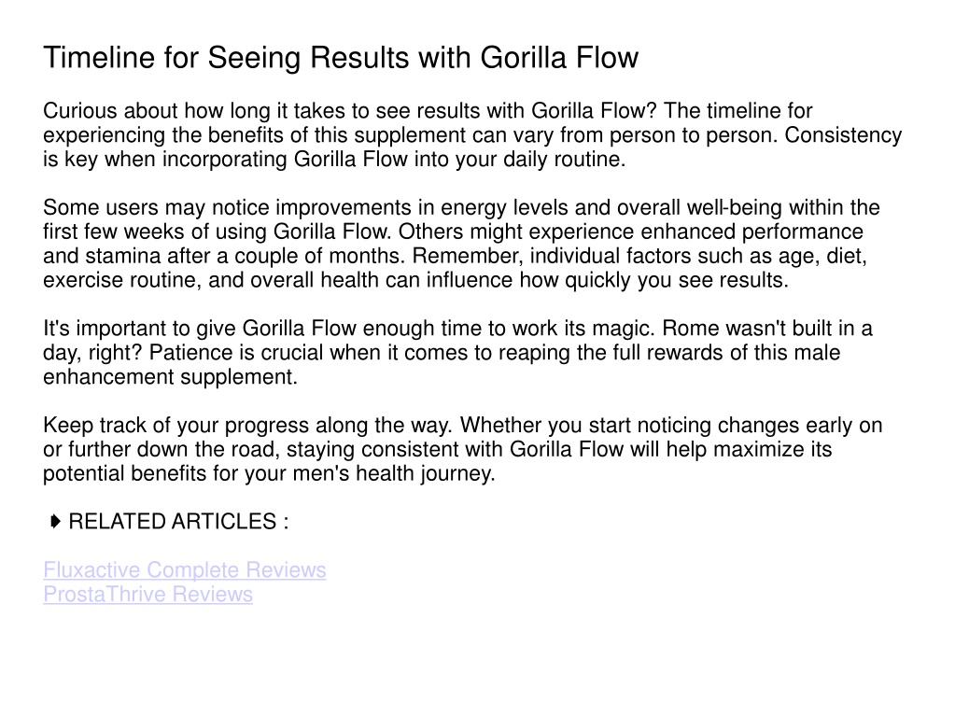This screenshot has width=955, height=716.
Task: Click the word Consistency in the first paragraph
Action: coord(843,135)
